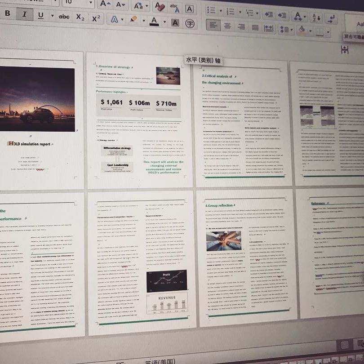The image size is (364, 364).
Task: Open Numbered List dropdown arrow
Action: tap(240, 12)
